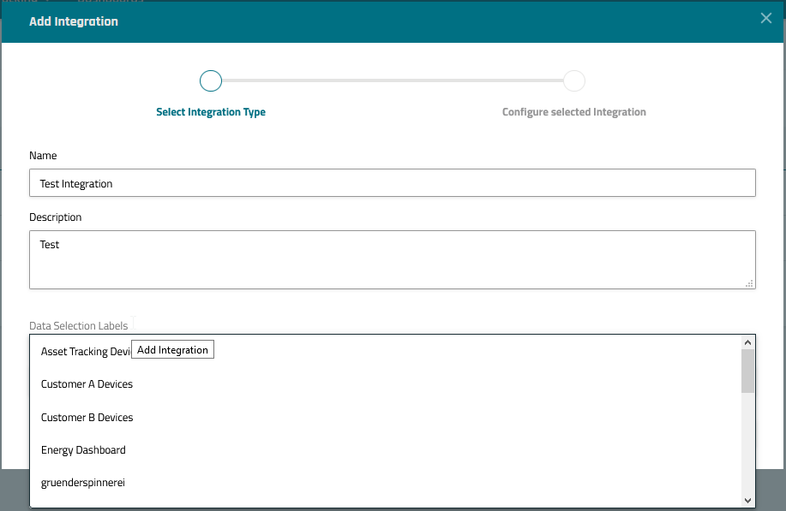
Task: Click the first step circle indicator
Action: coord(211,81)
